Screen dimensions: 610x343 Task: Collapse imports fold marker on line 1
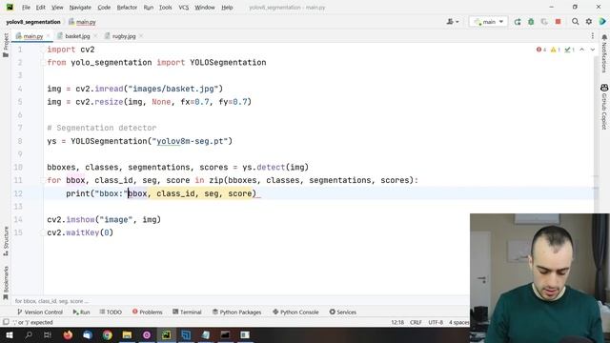click(x=42, y=50)
